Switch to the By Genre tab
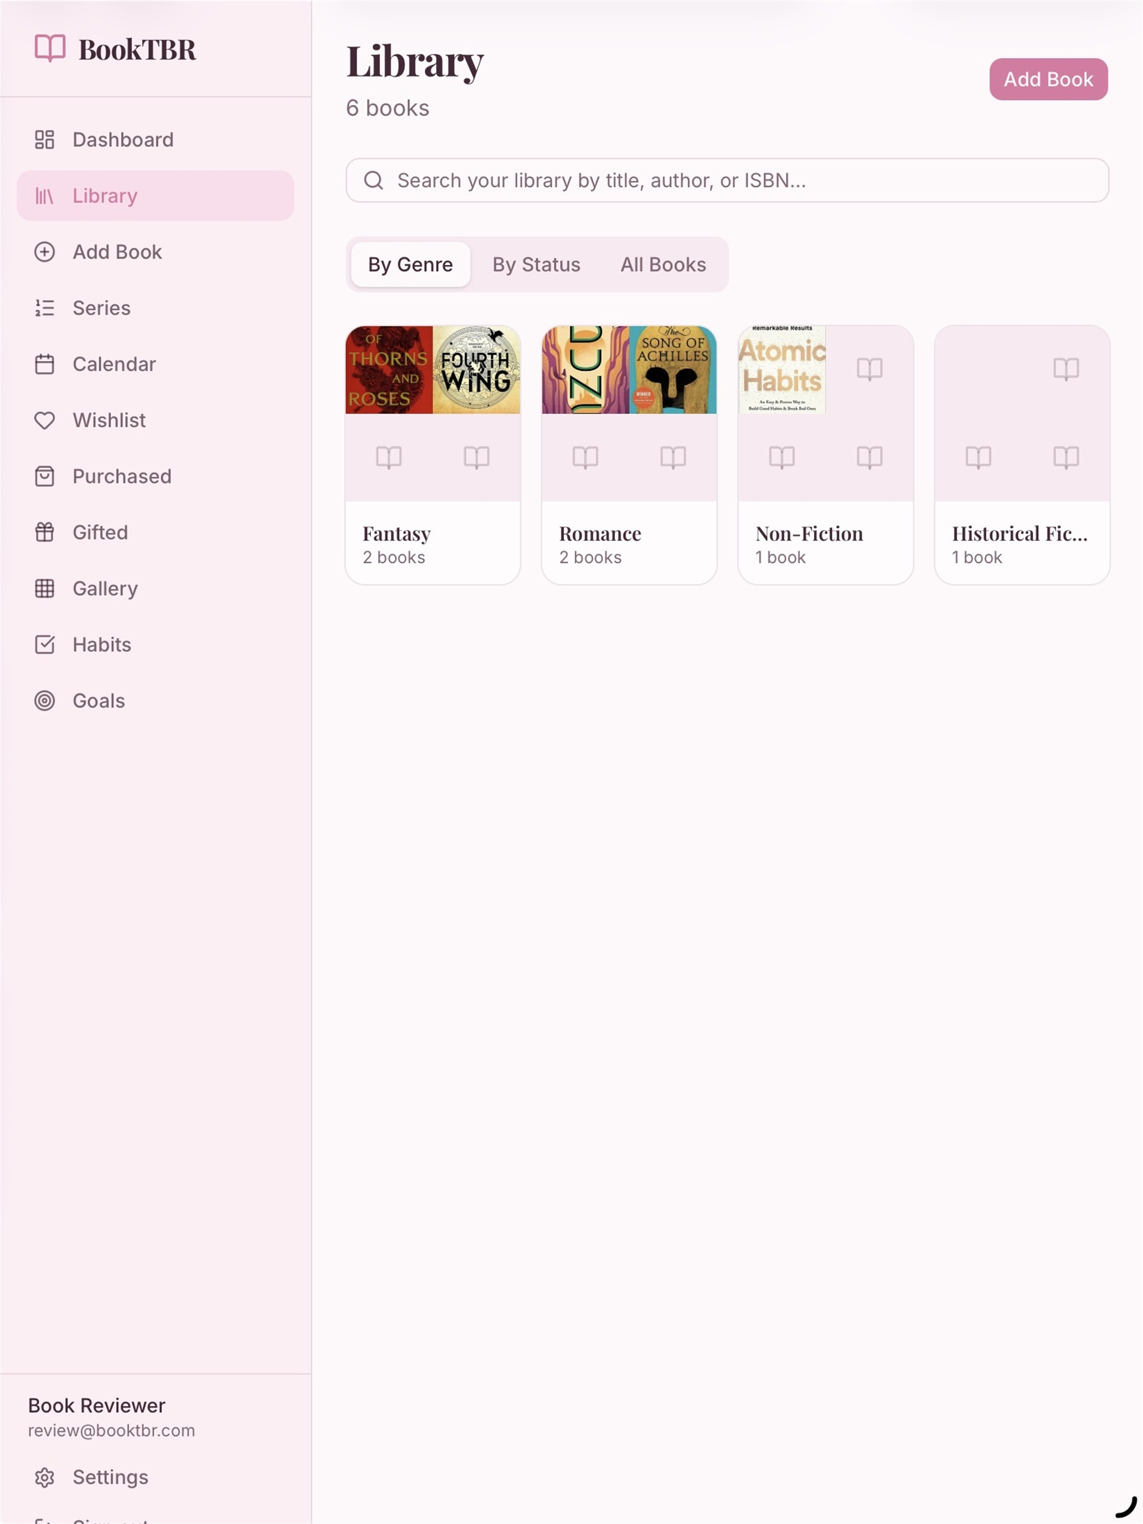Screen dimensions: 1143x1524 410,265
